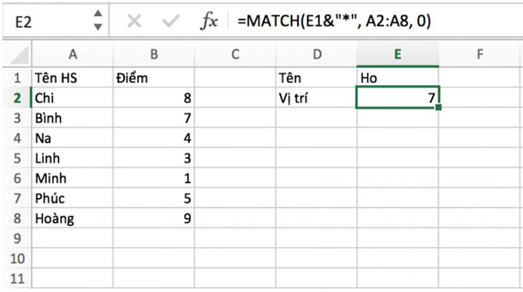Click inside the formula bar MATCH formula

pyautogui.click(x=334, y=22)
